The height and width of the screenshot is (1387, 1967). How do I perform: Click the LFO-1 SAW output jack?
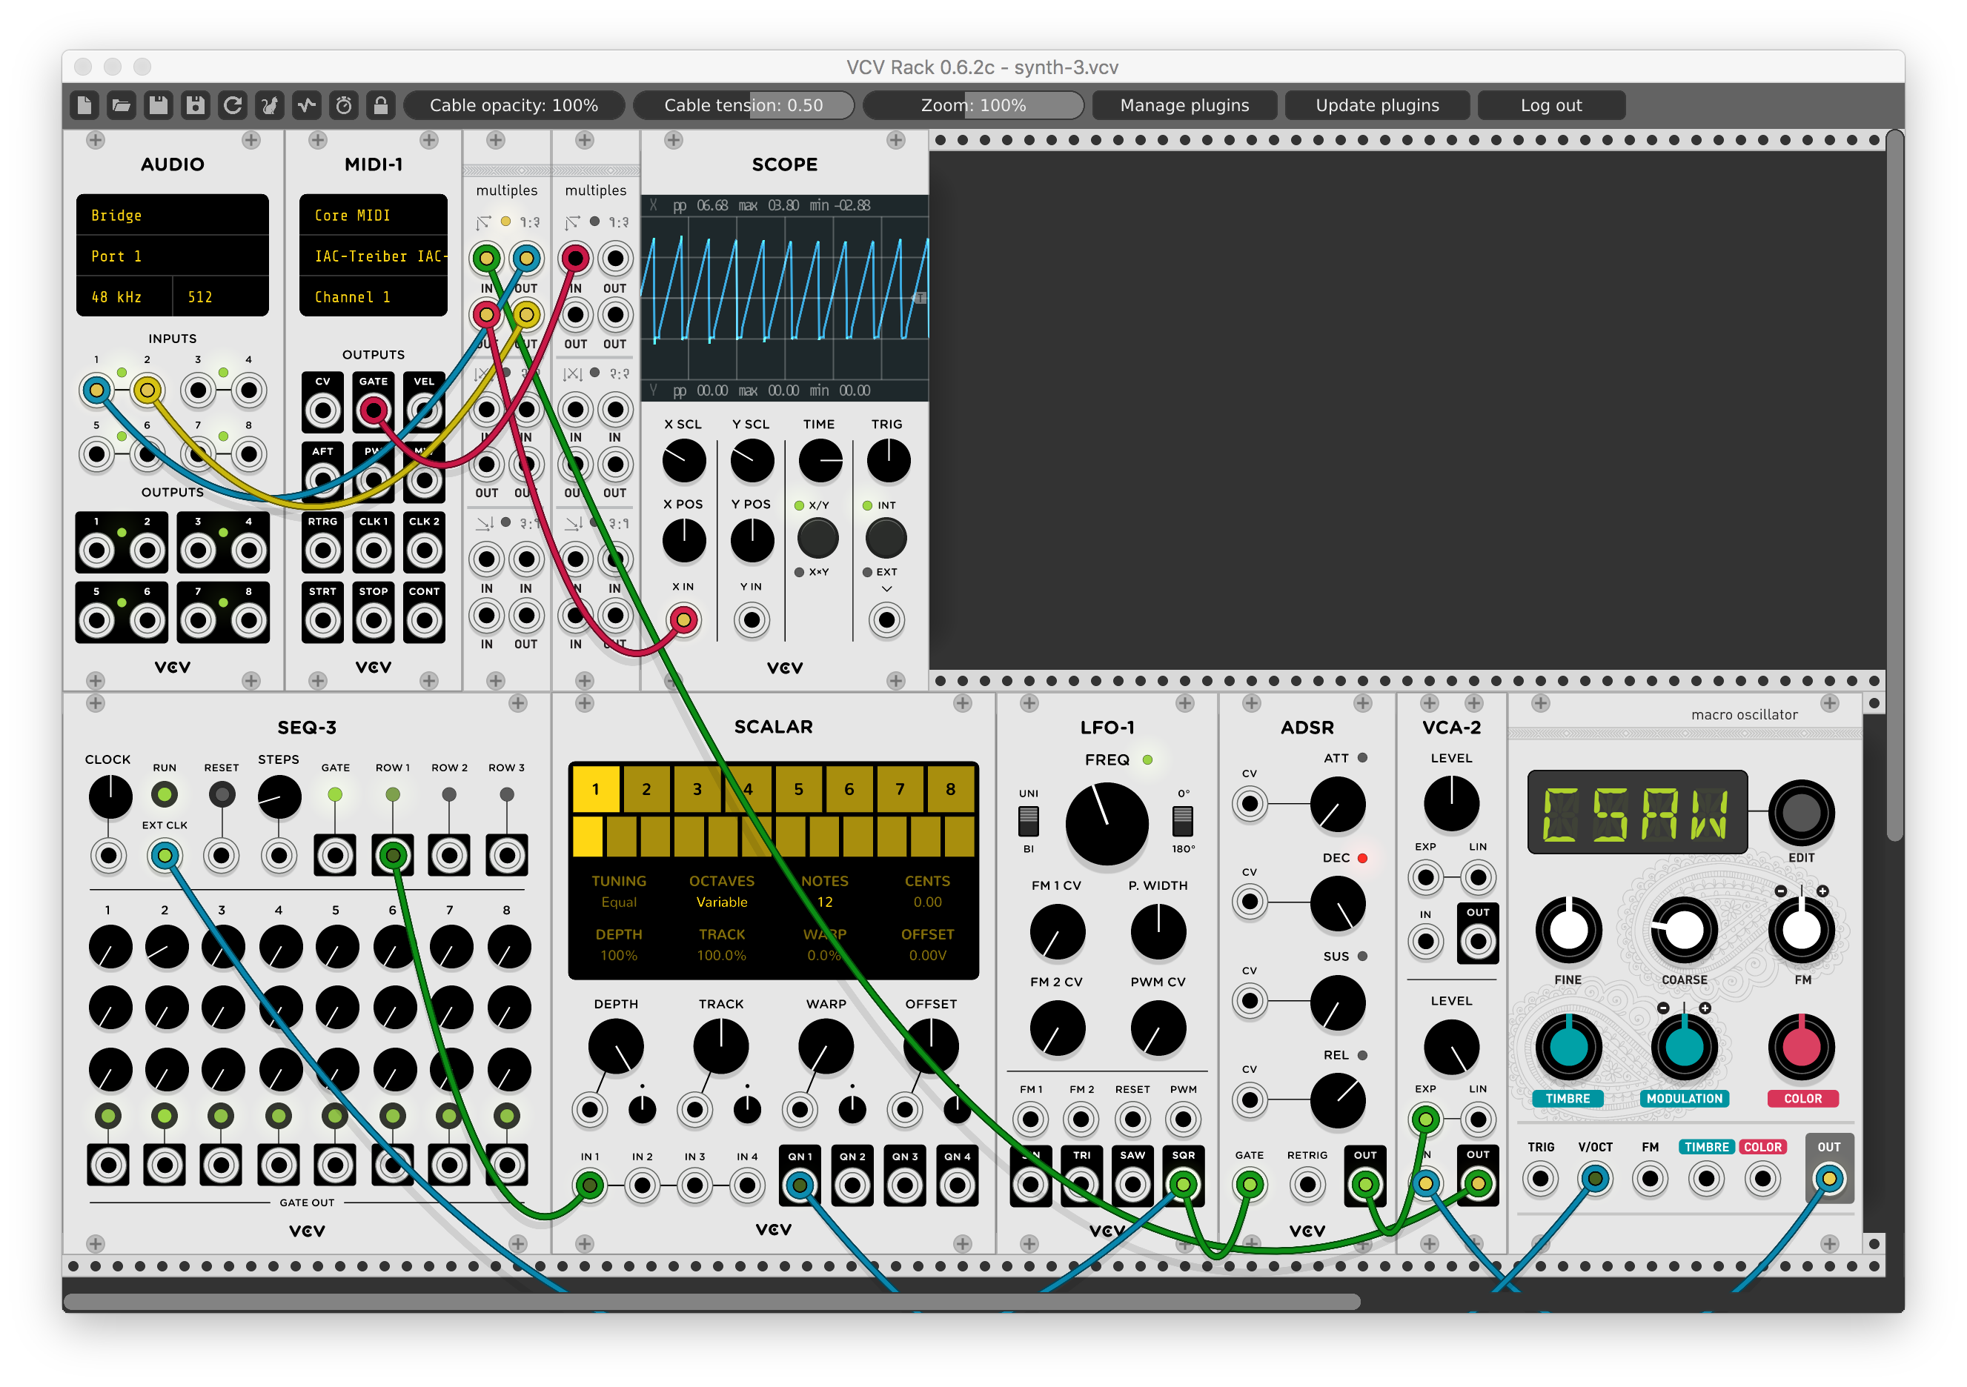coord(1132,1184)
